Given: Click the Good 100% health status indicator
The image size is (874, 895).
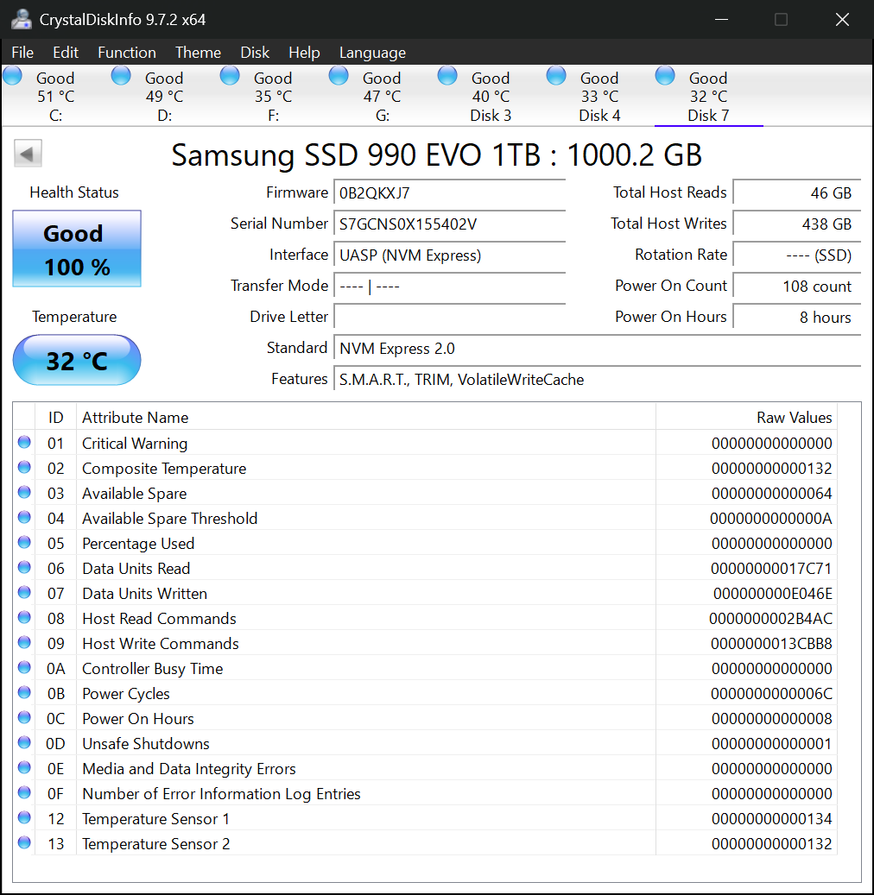Looking at the screenshot, I should (76, 249).
